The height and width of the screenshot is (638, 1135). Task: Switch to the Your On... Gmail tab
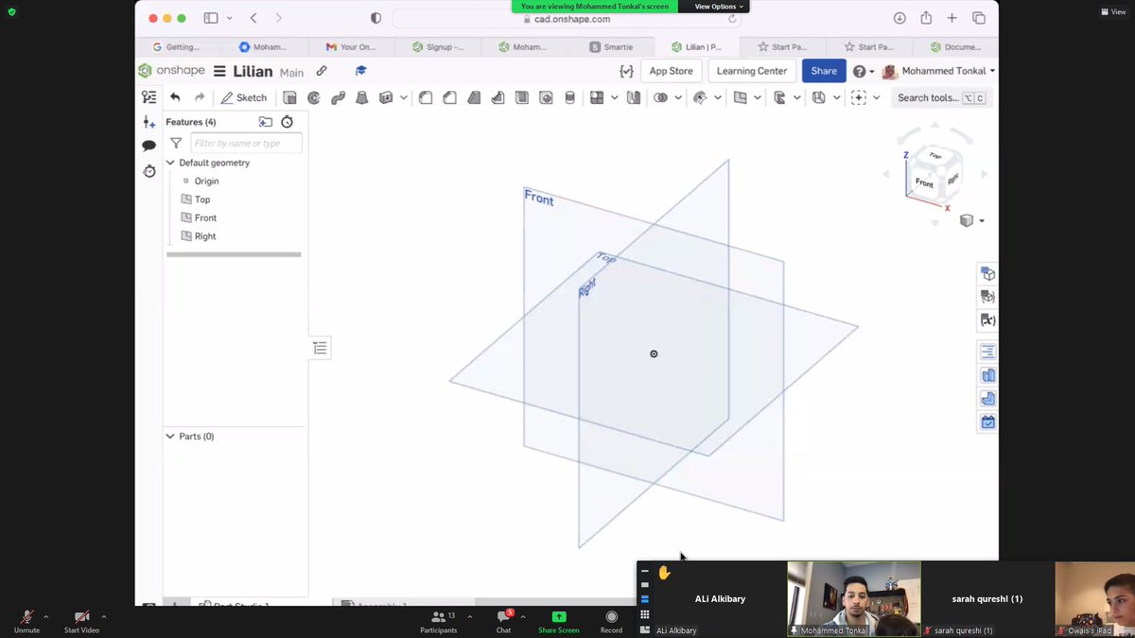tap(350, 47)
